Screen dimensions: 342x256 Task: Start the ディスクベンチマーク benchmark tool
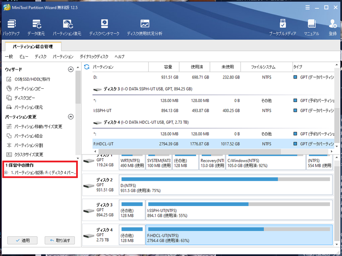pos(104,27)
